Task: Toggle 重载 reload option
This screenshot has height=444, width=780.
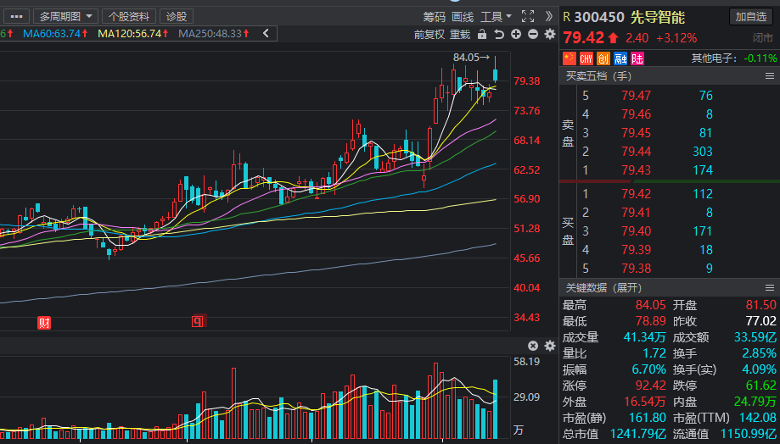Action: point(460,34)
